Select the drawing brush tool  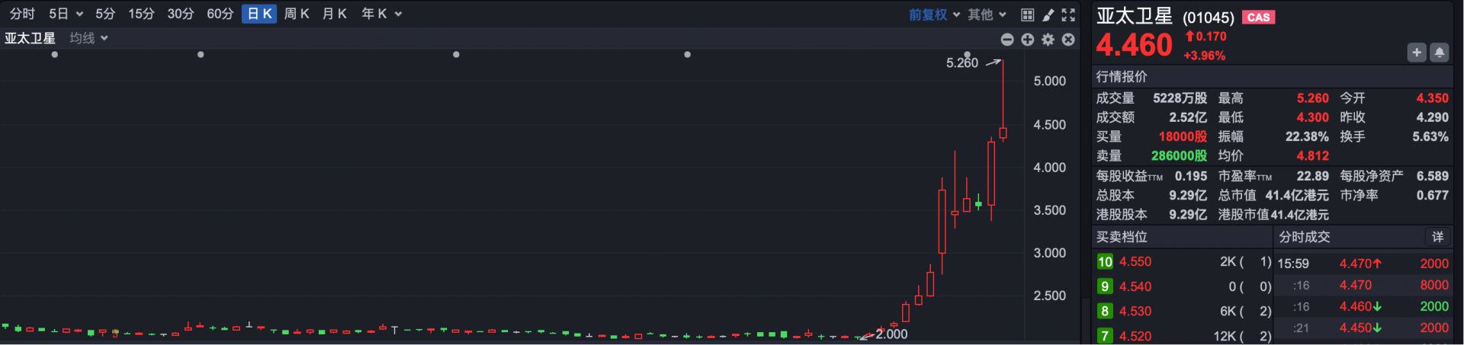pos(1048,14)
